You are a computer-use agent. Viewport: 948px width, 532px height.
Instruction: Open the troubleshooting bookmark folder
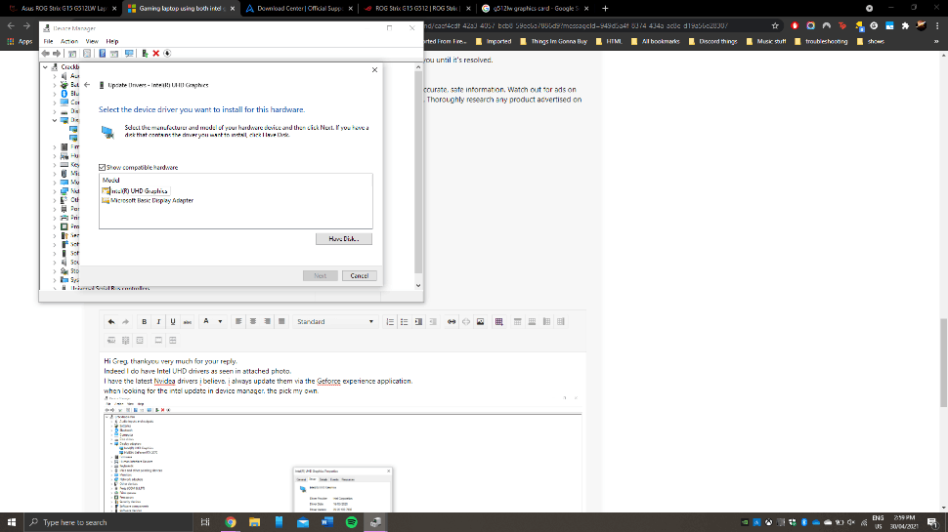click(820, 42)
